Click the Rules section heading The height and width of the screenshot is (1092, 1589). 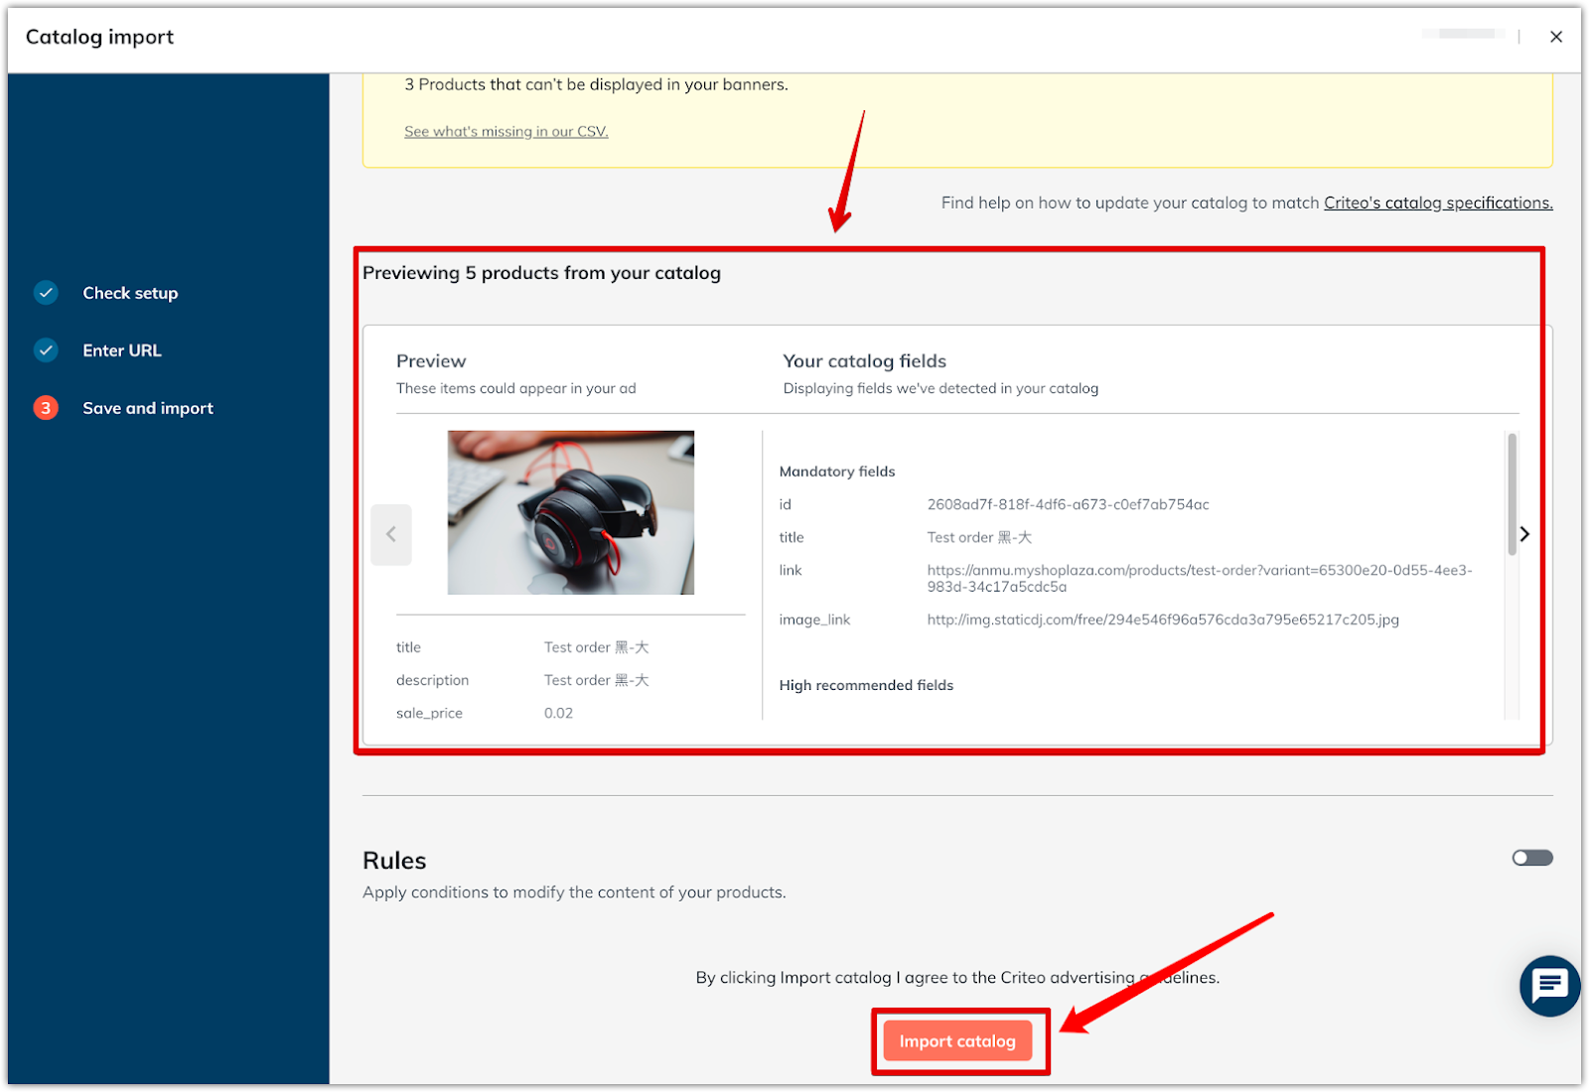click(394, 861)
